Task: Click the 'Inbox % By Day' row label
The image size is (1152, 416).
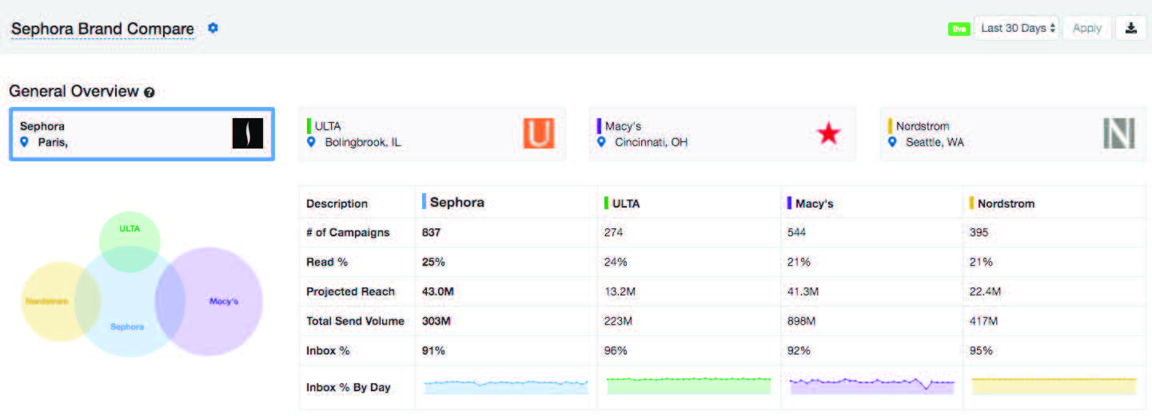Action: point(348,387)
